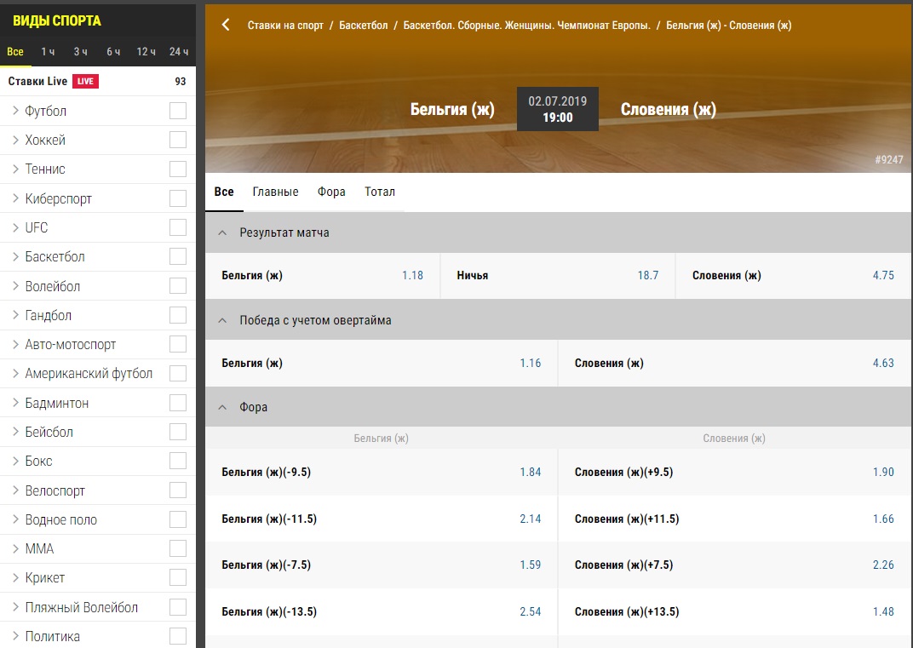Image resolution: width=913 pixels, height=648 pixels.
Task: Select the Все markets tab
Action: [224, 192]
